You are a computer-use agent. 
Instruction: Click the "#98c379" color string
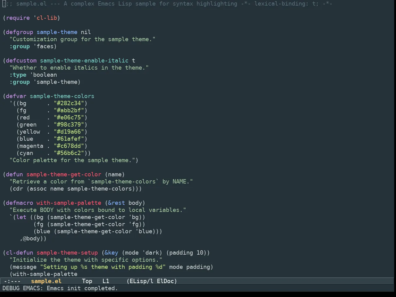(69, 125)
